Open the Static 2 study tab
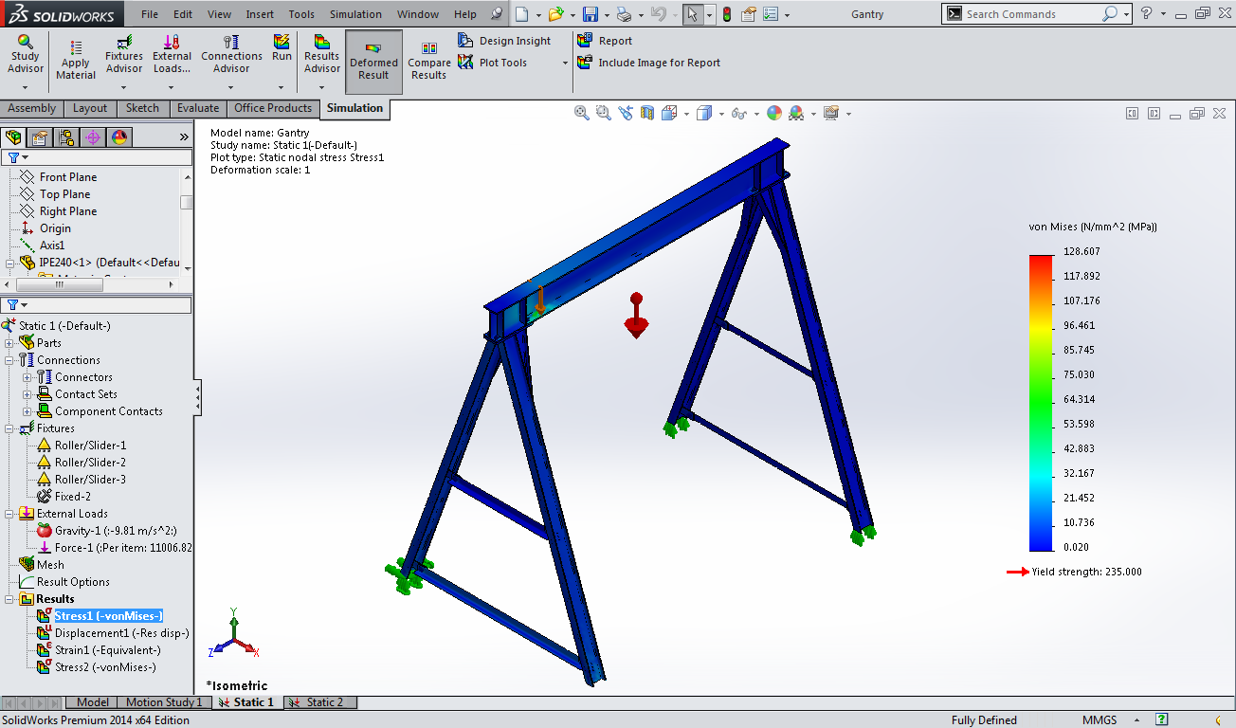The image size is (1236, 728). click(319, 702)
